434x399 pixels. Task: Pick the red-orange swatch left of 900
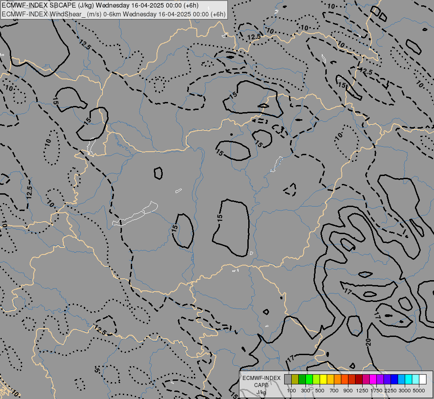click(344, 379)
